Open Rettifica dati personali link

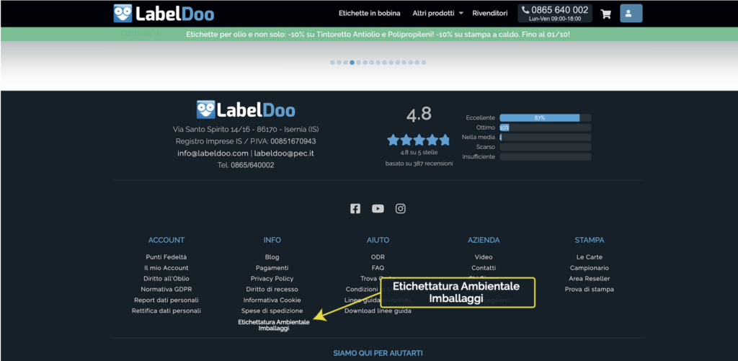pos(166,311)
